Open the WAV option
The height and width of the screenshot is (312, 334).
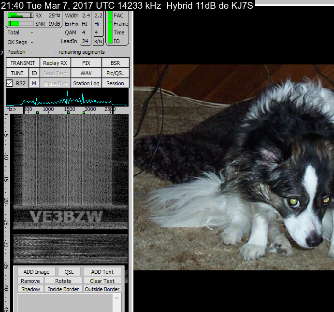click(86, 73)
